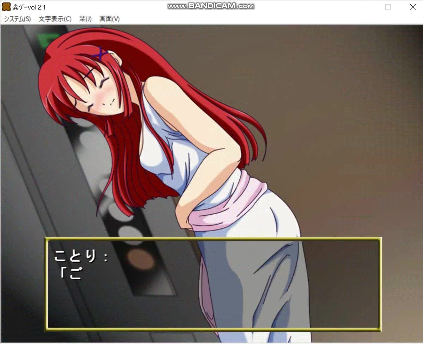The image size is (423, 344).
Task: Open the 栞(J) bookmark menu
Action: click(x=85, y=19)
